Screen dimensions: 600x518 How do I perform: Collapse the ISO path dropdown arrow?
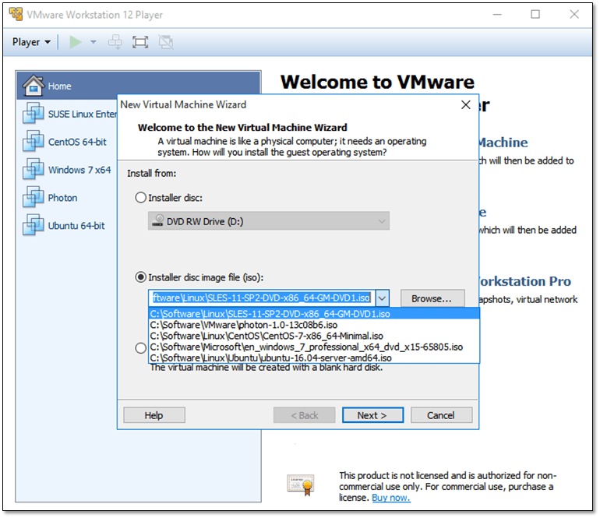[x=383, y=298]
